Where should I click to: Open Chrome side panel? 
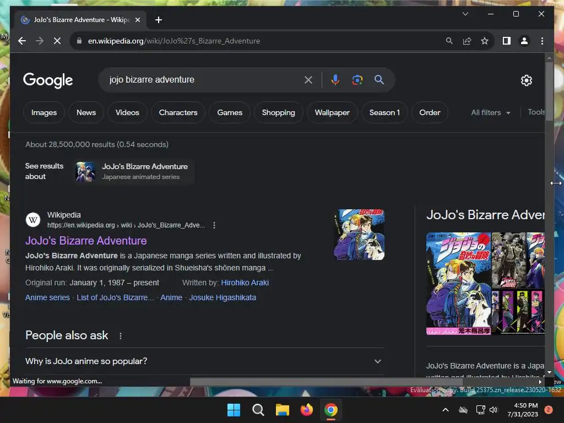tap(507, 41)
